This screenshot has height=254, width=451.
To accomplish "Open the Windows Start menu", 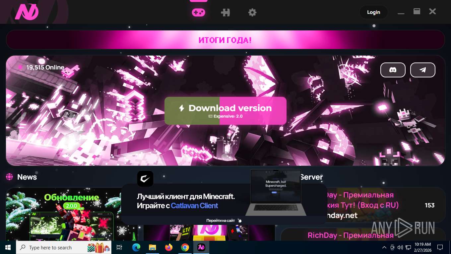I will [8, 247].
